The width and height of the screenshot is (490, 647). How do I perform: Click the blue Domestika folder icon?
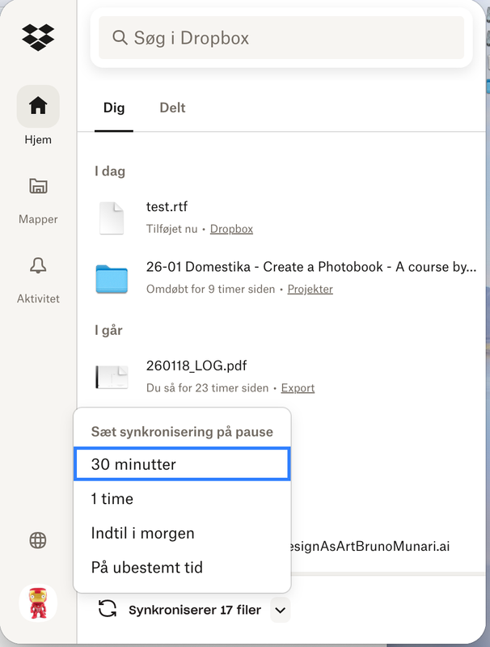[112, 277]
